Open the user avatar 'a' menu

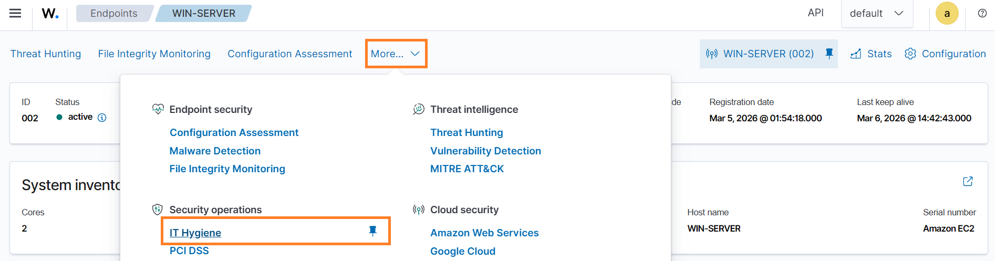pos(947,13)
